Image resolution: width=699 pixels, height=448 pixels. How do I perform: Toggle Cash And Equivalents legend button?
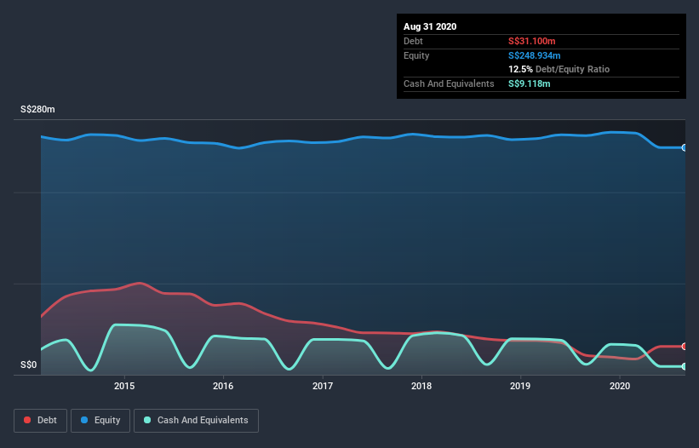[196, 421]
